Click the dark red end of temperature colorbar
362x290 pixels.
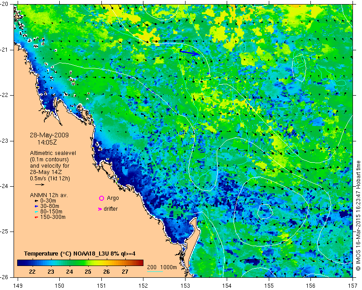tap(141, 263)
